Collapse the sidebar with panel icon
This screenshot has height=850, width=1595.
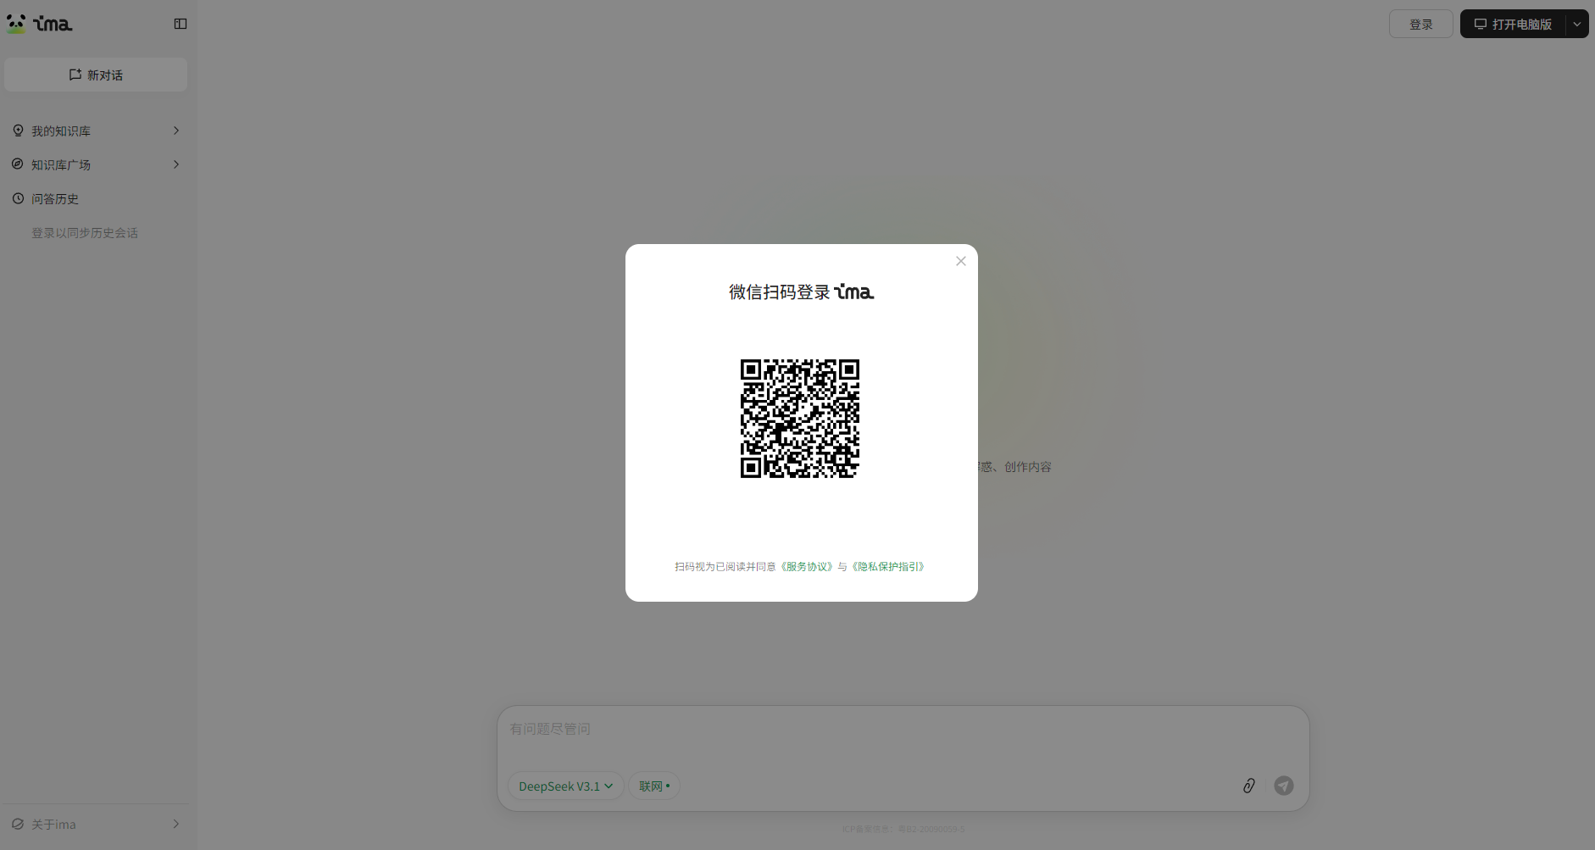(x=181, y=24)
